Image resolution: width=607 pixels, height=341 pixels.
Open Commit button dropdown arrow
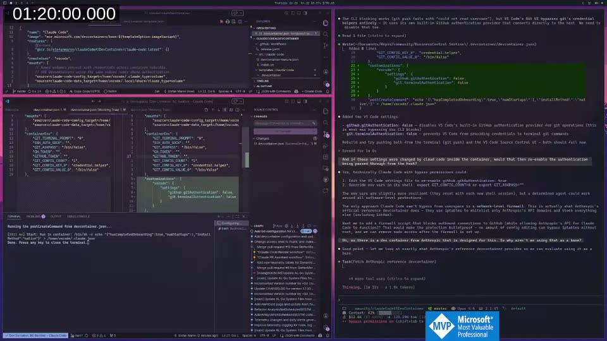pyautogui.click(x=314, y=131)
